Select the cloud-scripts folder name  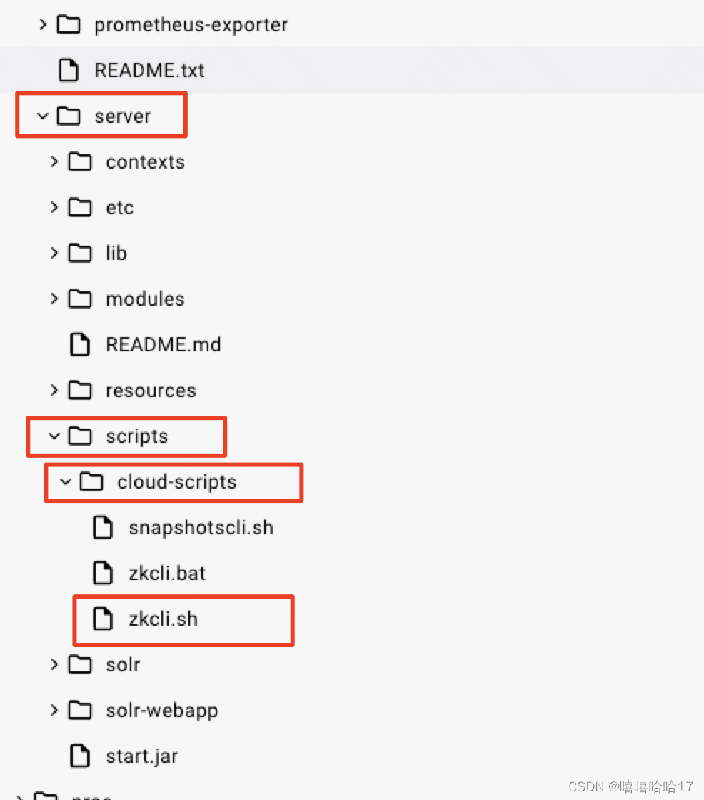click(x=176, y=481)
